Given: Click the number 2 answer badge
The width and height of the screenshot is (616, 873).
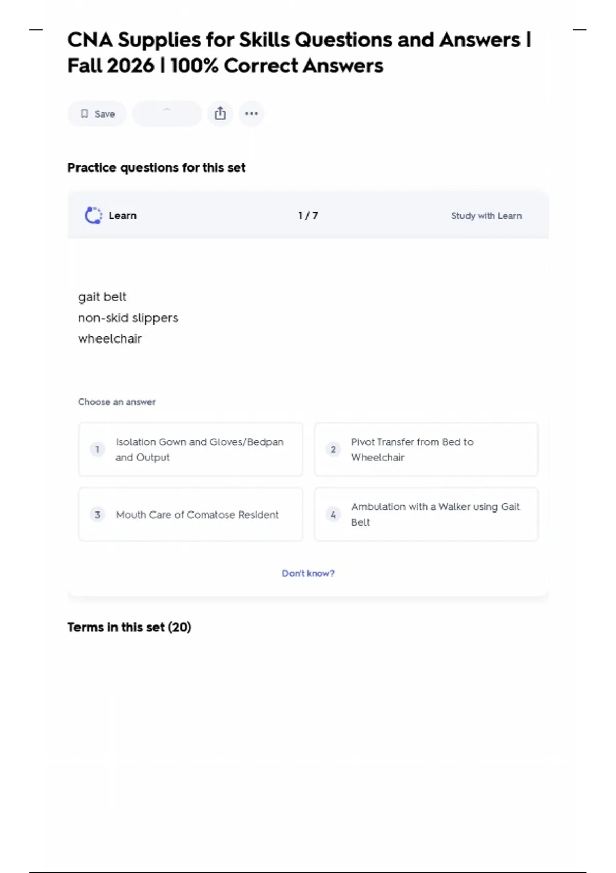Looking at the screenshot, I should click(333, 449).
